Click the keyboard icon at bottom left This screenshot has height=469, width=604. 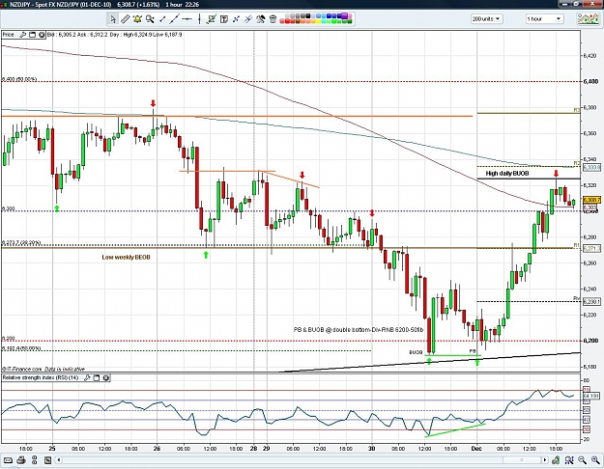8,460
